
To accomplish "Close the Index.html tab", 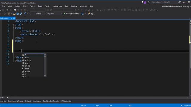I will tap(14, 18).
